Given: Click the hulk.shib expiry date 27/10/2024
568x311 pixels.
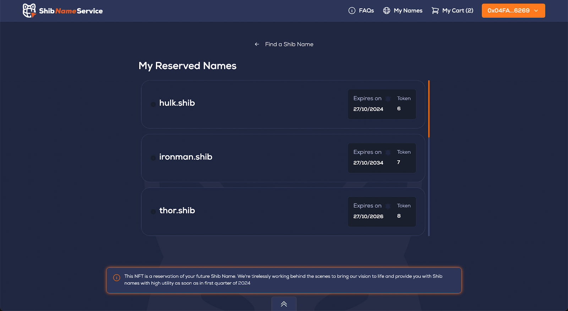Looking at the screenshot, I should click(368, 109).
